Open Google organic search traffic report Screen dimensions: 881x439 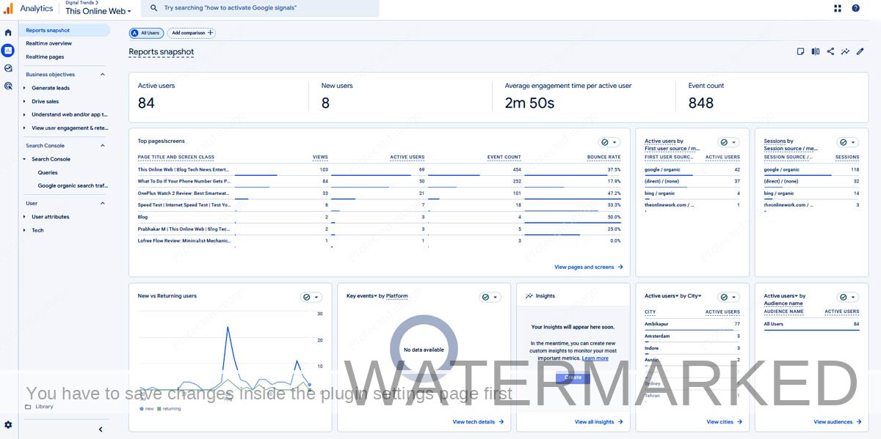[73, 186]
